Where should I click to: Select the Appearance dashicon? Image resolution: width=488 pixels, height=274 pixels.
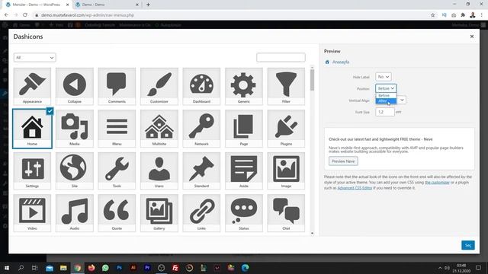coord(32,86)
